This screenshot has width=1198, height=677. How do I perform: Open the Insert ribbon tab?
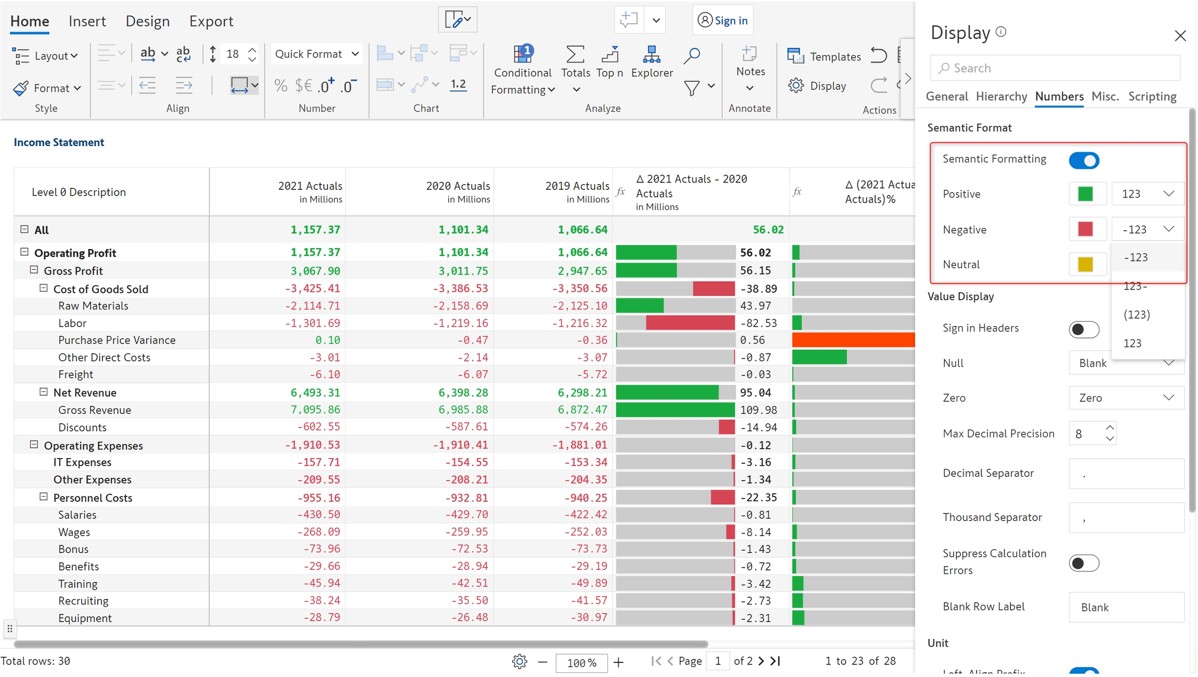[87, 21]
